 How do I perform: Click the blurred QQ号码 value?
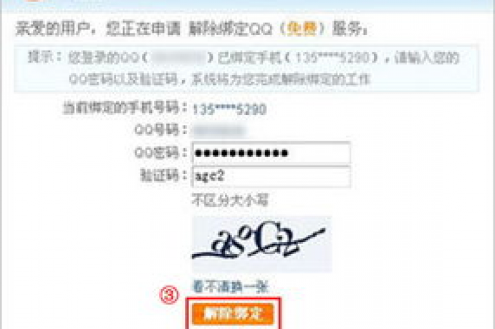click(219, 131)
